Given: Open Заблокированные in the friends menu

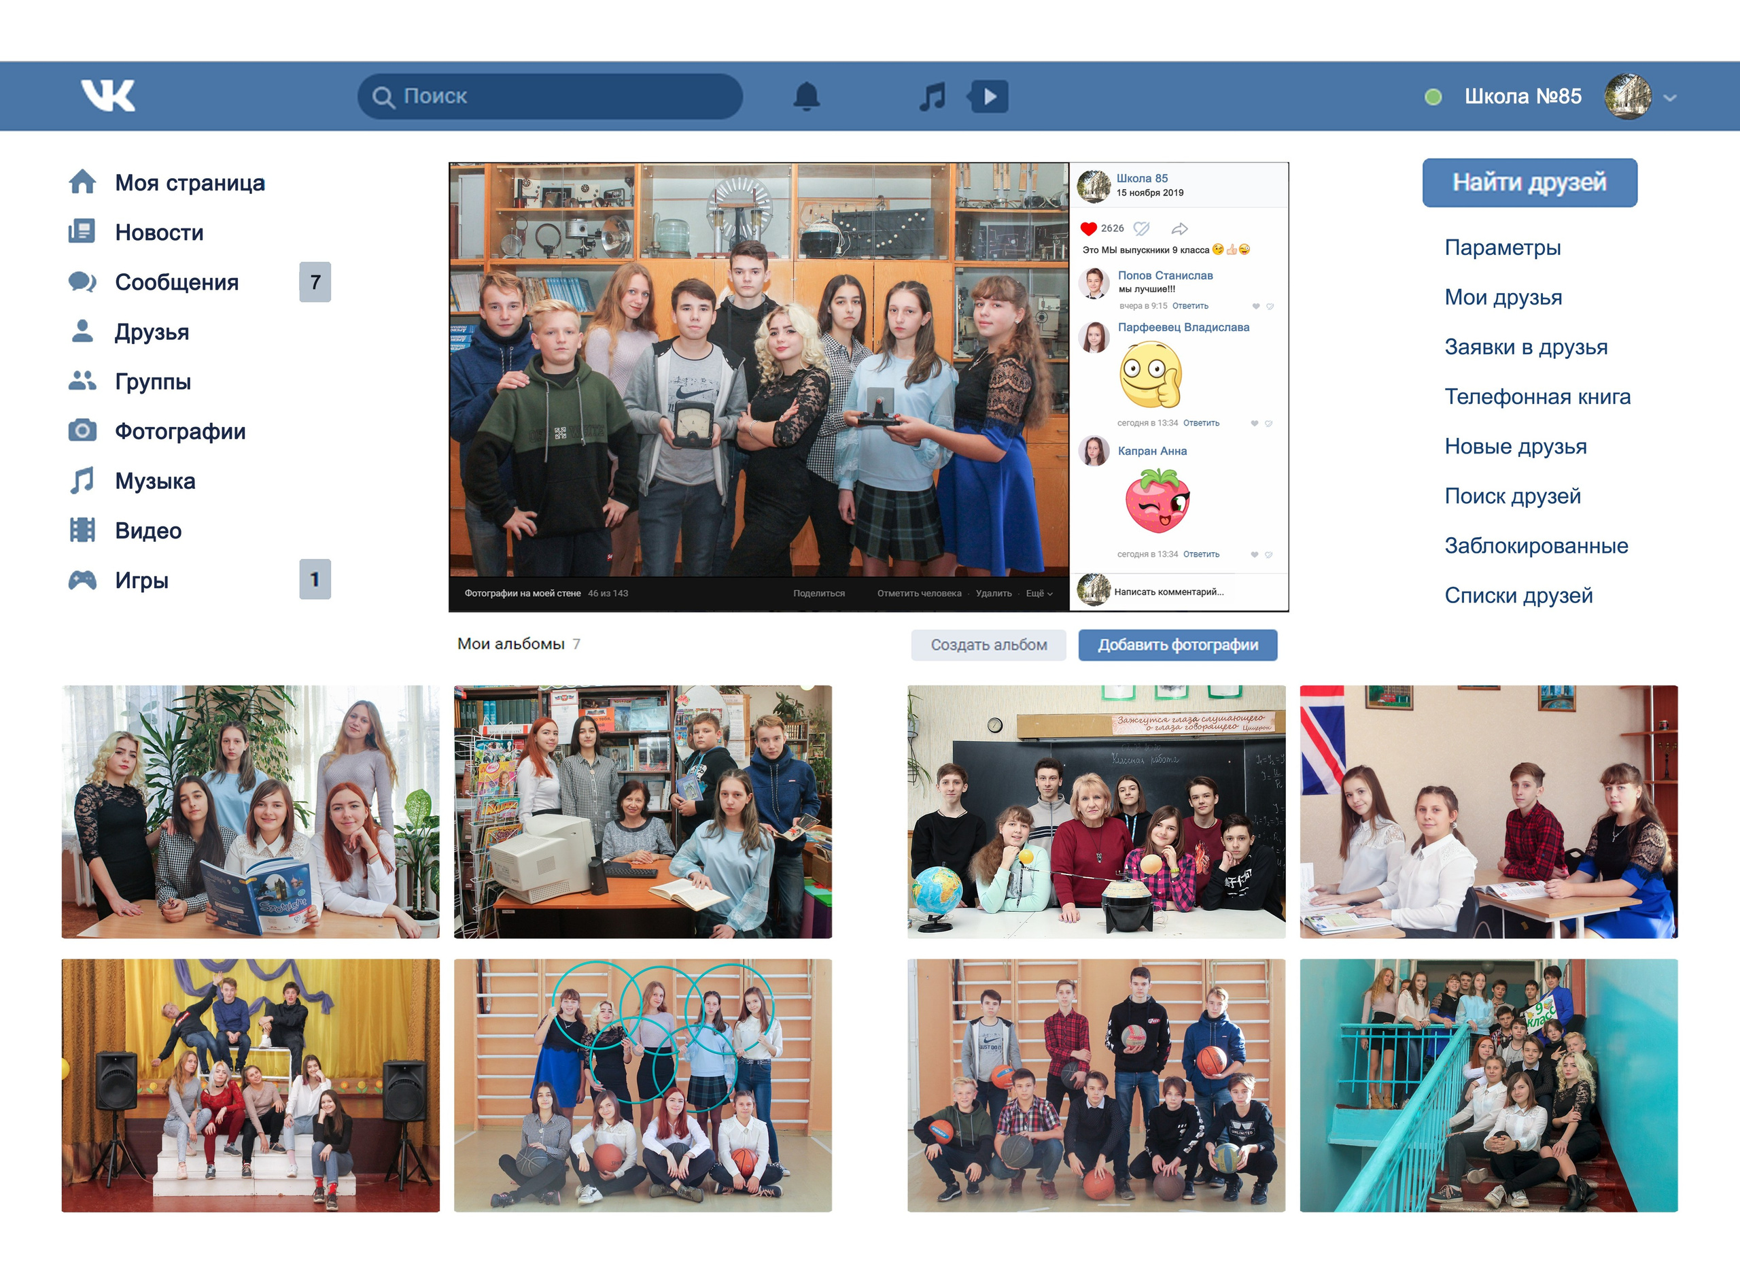Looking at the screenshot, I should coord(1536,546).
